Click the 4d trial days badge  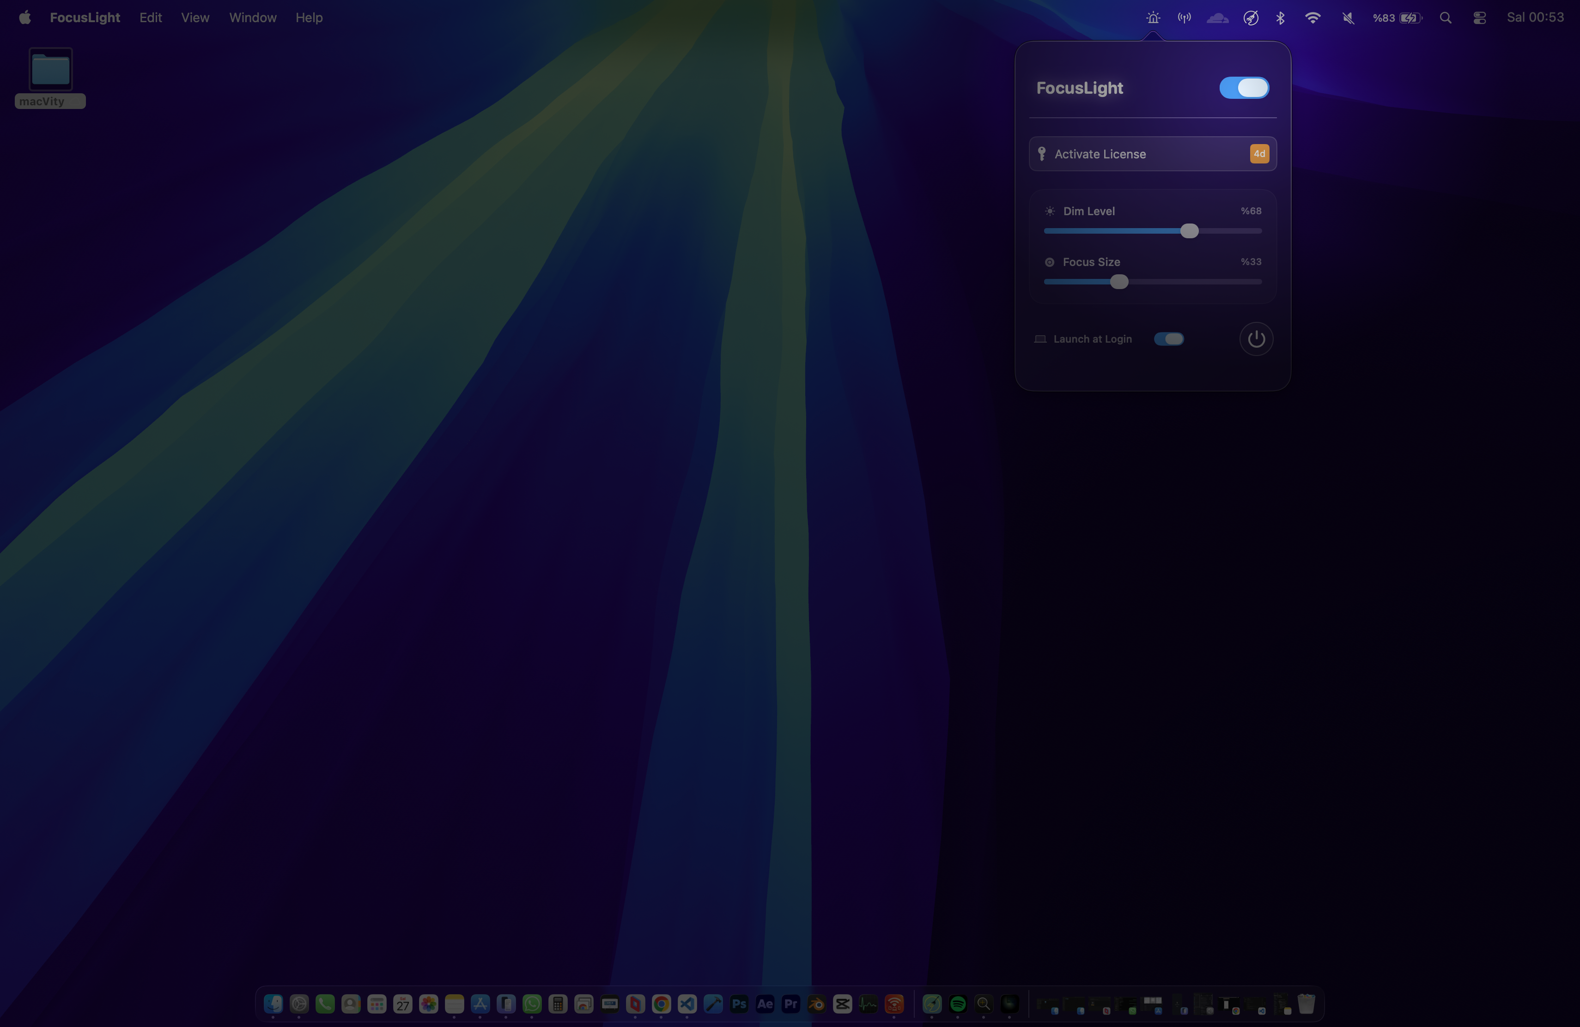tap(1259, 153)
